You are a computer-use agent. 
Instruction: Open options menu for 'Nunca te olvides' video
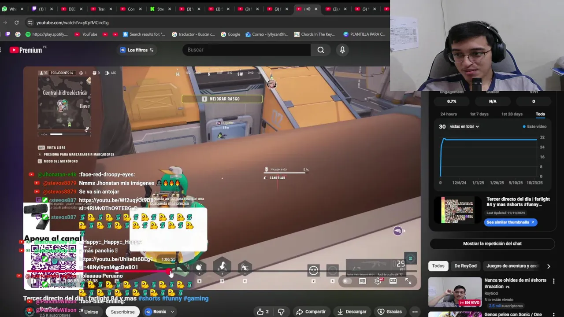[x=554, y=280]
